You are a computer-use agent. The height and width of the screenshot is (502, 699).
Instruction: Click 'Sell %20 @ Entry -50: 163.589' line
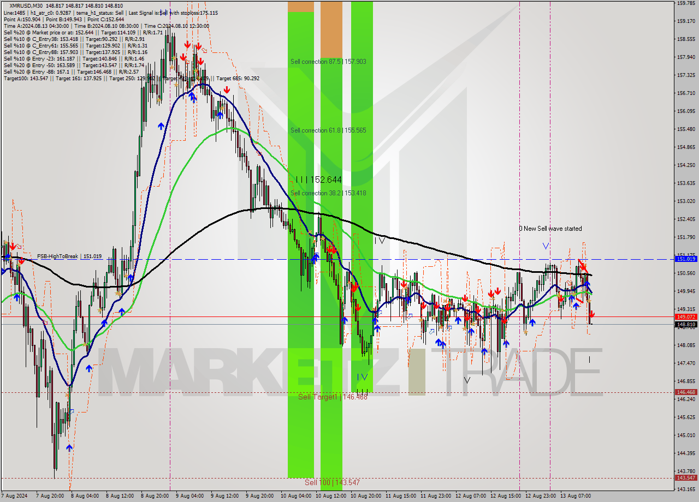click(74, 65)
